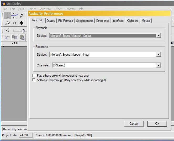The height and width of the screenshot is (141, 174).
Task: Select the Envelope tool
Action: click(x=14, y=16)
